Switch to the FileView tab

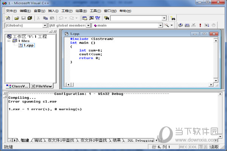[x=42, y=86]
